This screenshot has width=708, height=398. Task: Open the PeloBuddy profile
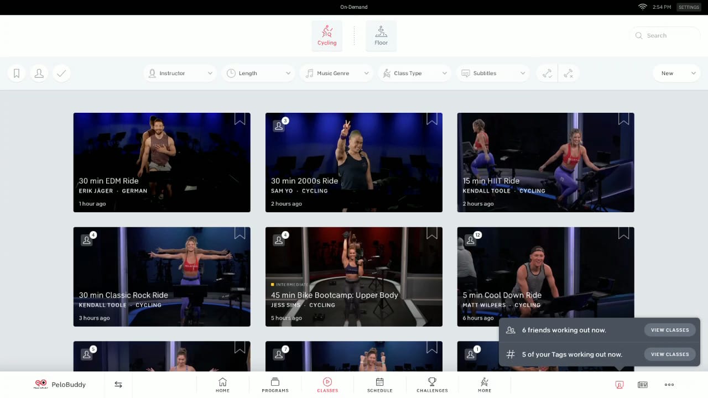point(60,384)
